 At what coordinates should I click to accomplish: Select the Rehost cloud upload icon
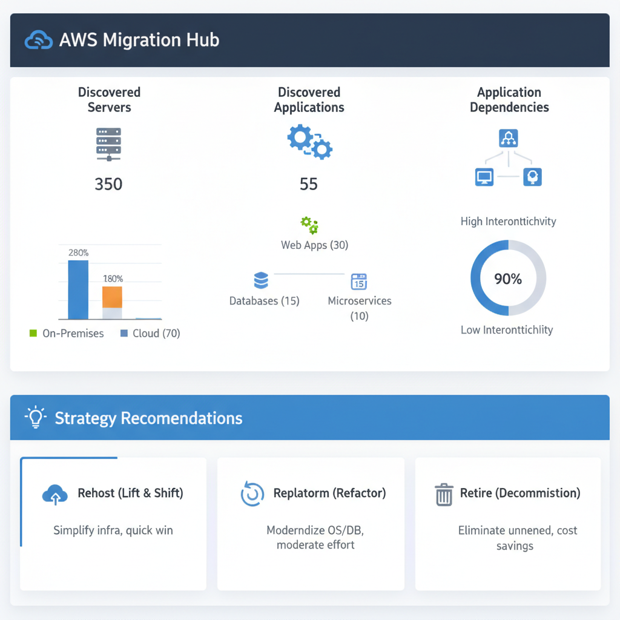55,493
